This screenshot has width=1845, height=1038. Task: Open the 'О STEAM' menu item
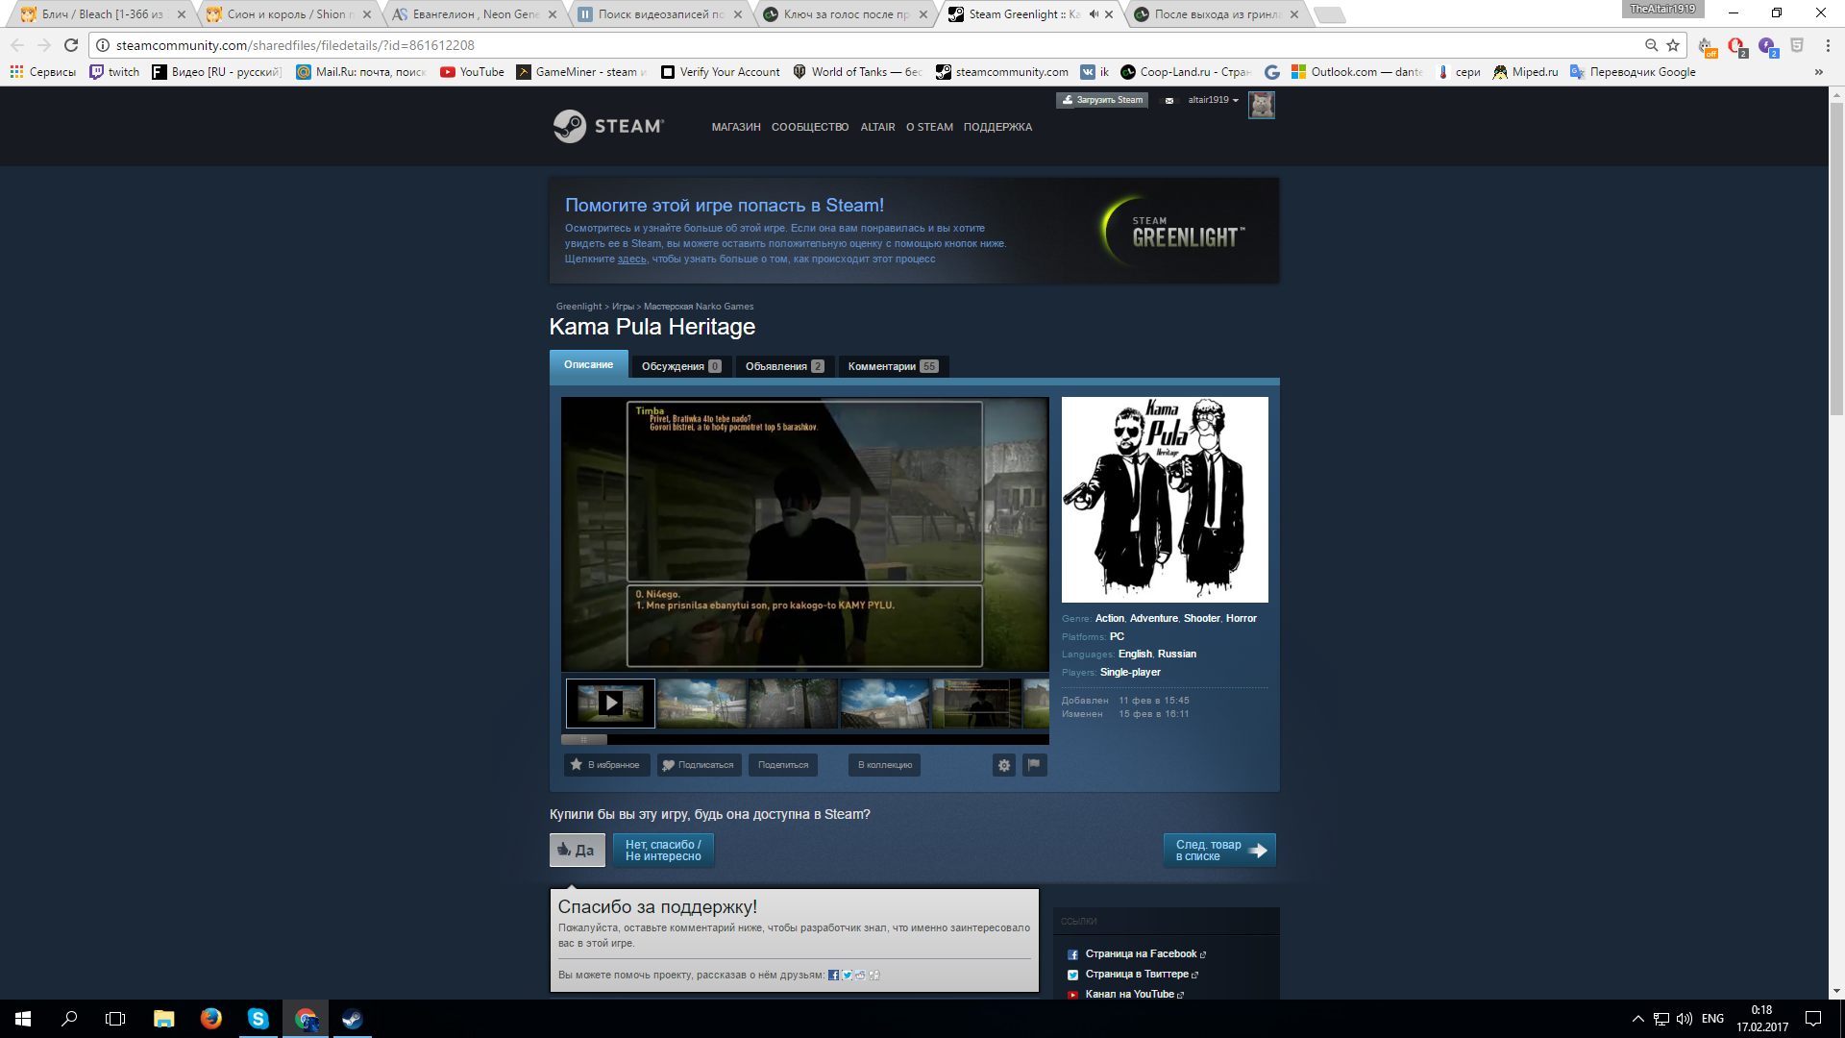tap(929, 127)
